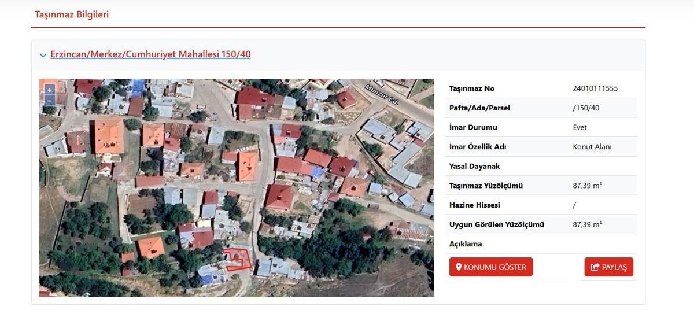The height and width of the screenshot is (310, 694).
Task: Click the Taşınmaz No value 24010111555
Action: pyautogui.click(x=595, y=88)
